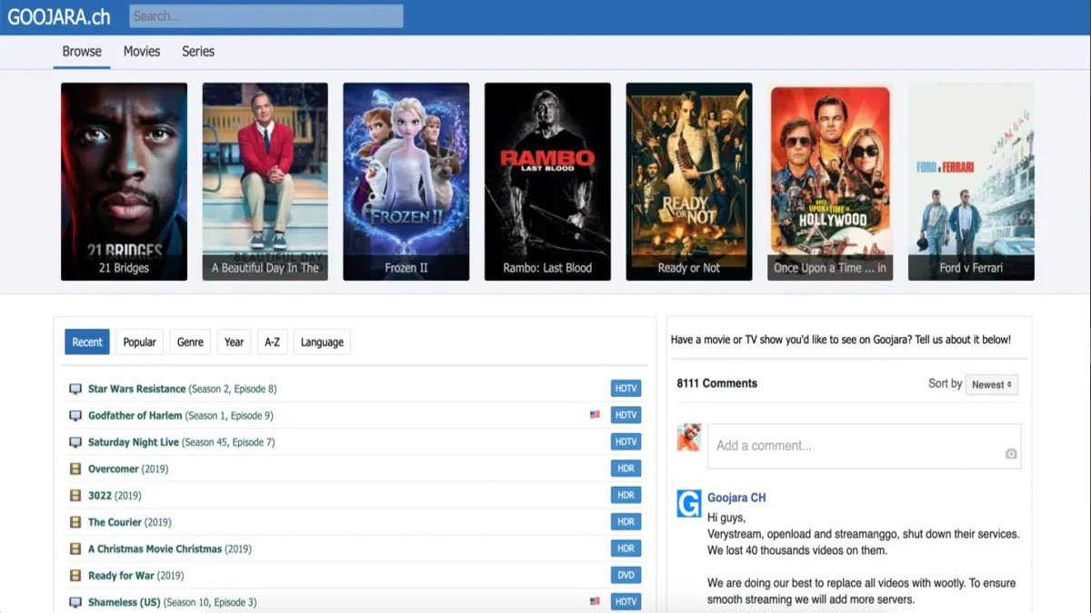Click the camera icon in the comment box

(x=1010, y=454)
